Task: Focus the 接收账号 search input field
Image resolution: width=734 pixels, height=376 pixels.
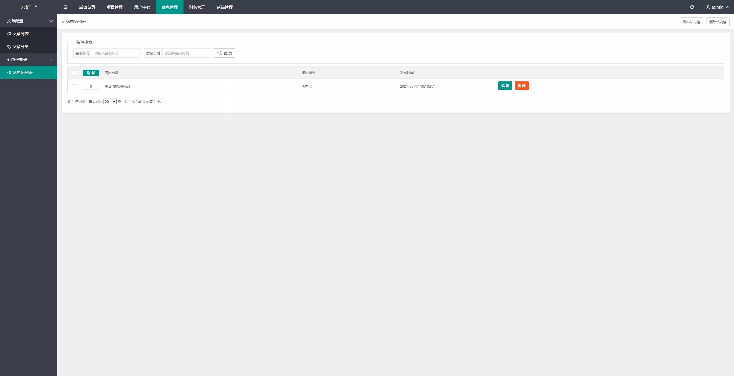Action: coord(116,53)
